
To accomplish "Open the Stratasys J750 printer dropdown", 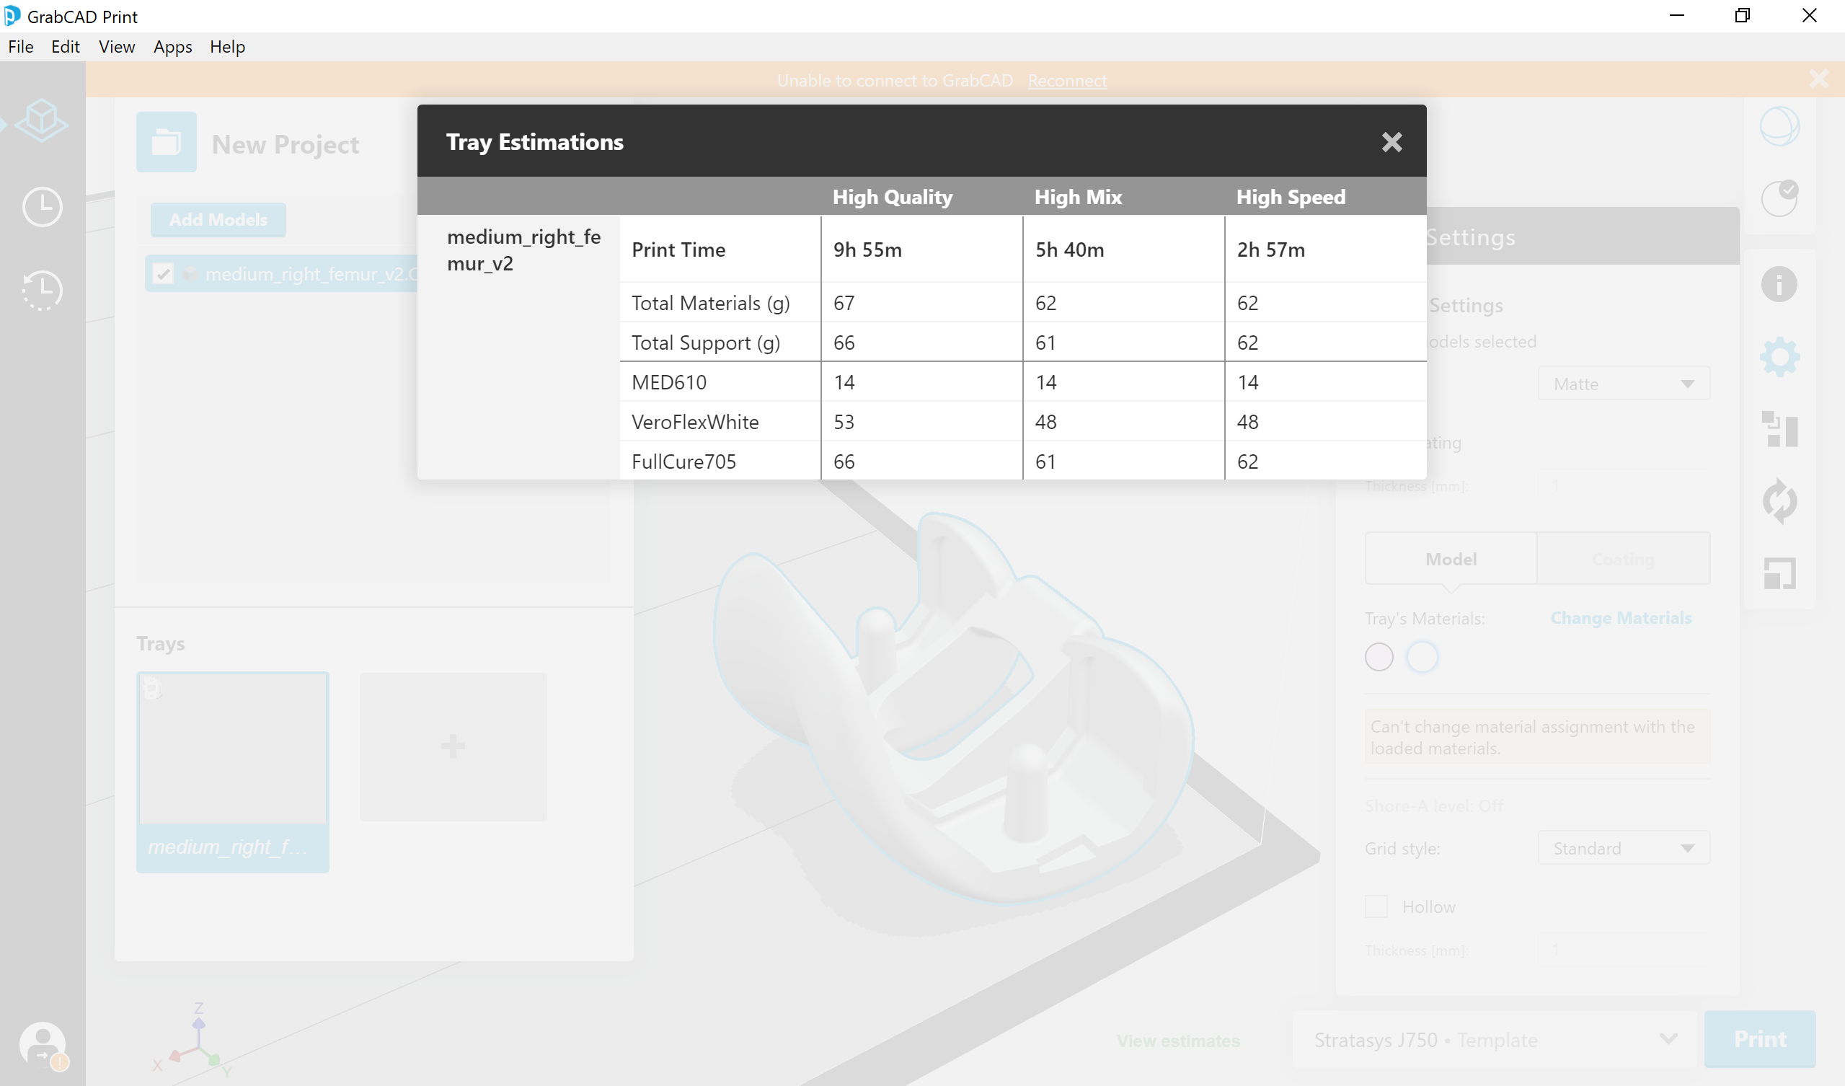I will (1495, 1040).
